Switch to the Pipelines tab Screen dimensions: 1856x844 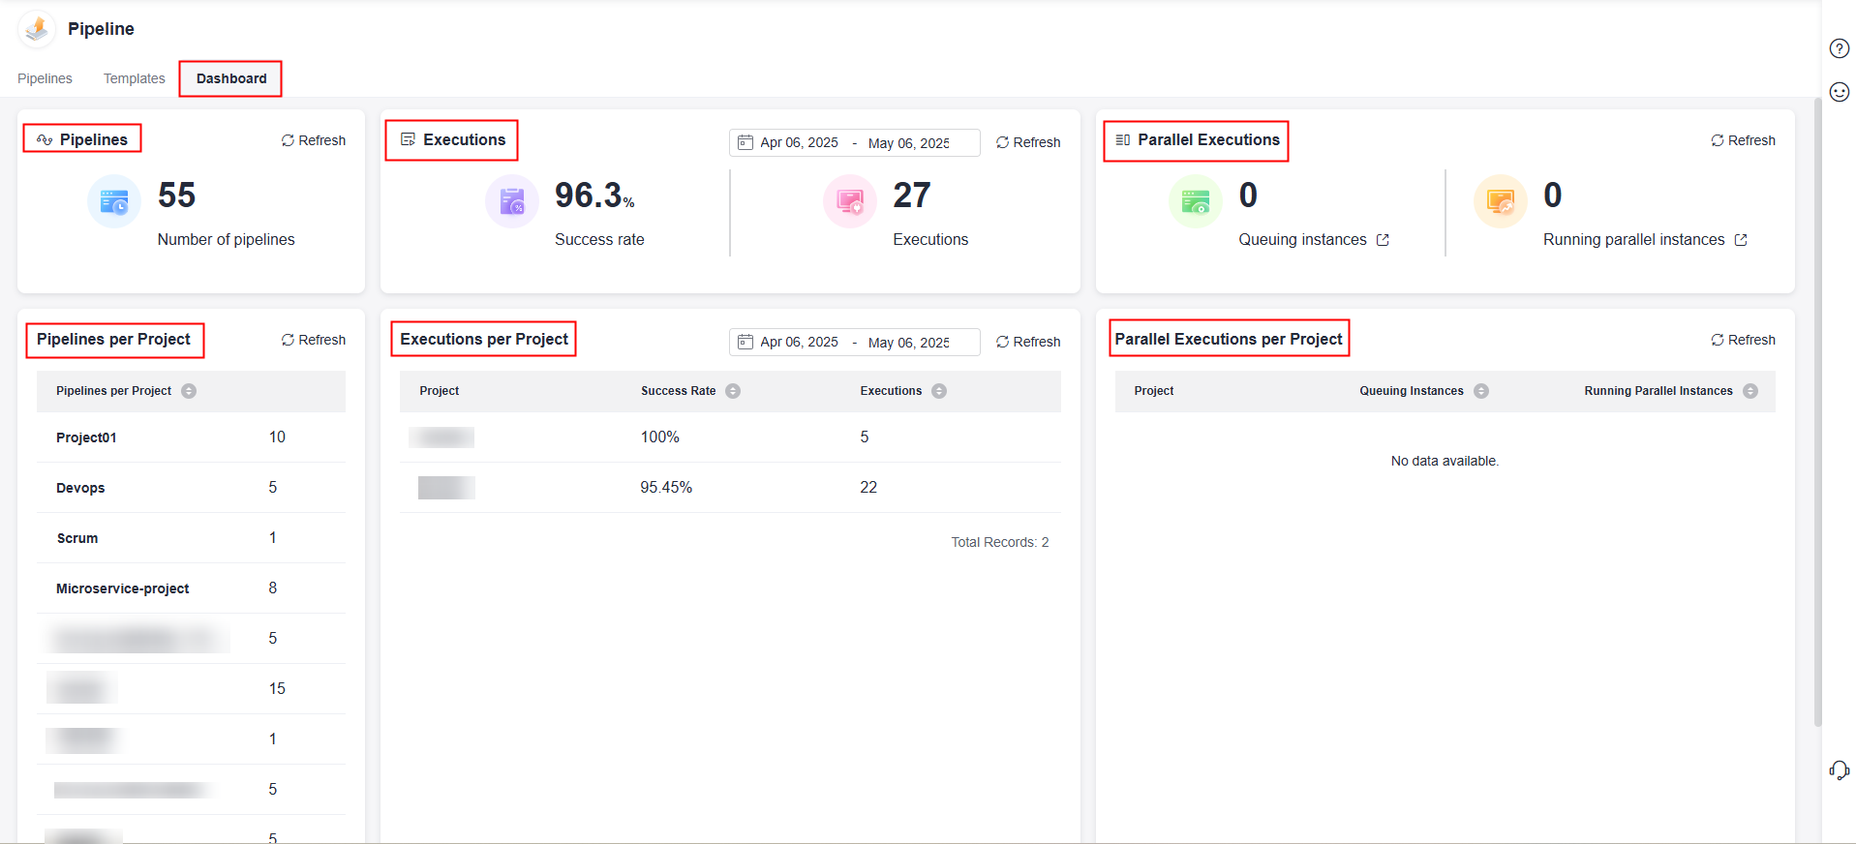45,78
